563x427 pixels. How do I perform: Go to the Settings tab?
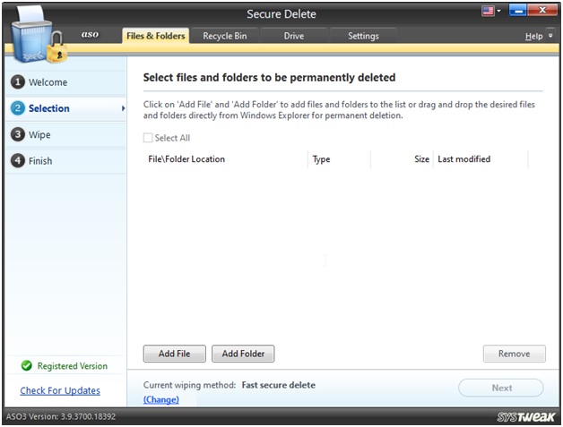[363, 36]
